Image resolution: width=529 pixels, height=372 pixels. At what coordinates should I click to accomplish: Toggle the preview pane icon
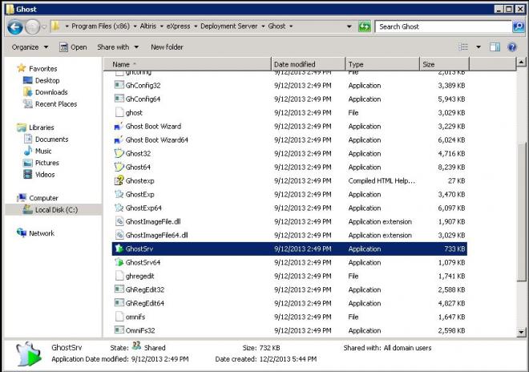pyautogui.click(x=495, y=47)
